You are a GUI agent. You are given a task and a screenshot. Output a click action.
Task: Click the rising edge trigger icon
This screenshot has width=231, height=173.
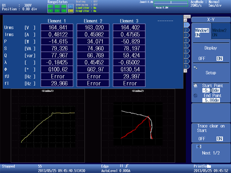127,166
